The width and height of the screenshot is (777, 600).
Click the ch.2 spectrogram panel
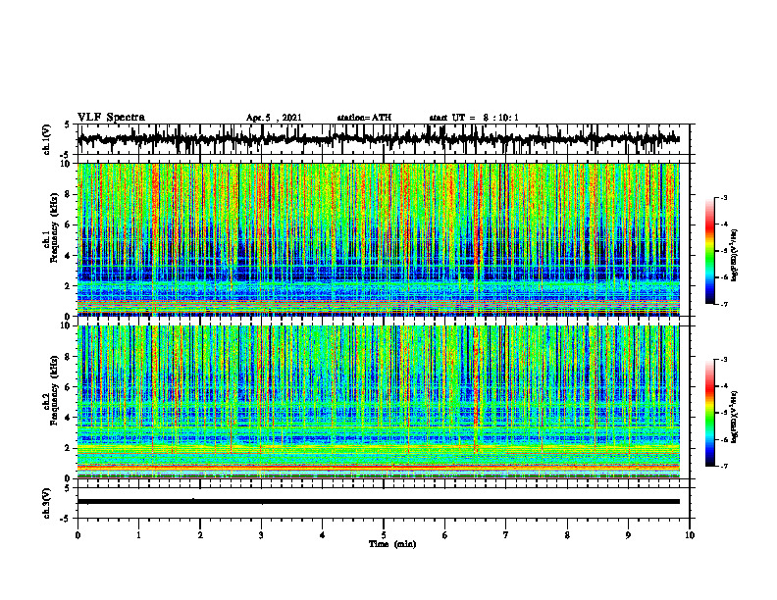379,402
